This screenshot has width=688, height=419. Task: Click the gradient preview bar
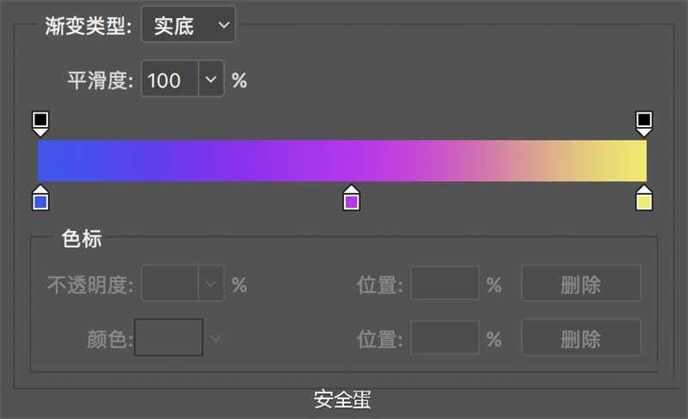pyautogui.click(x=341, y=161)
